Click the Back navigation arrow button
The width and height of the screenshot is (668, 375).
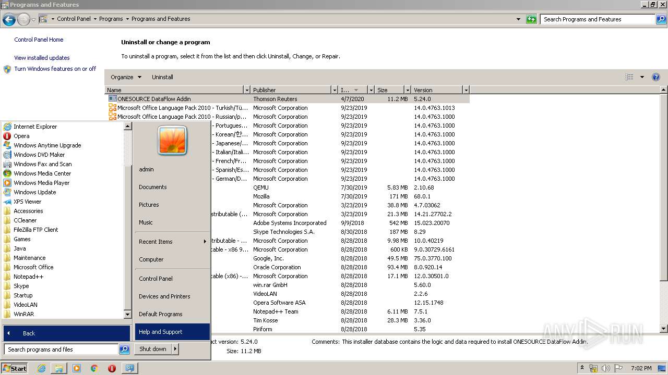point(9,20)
